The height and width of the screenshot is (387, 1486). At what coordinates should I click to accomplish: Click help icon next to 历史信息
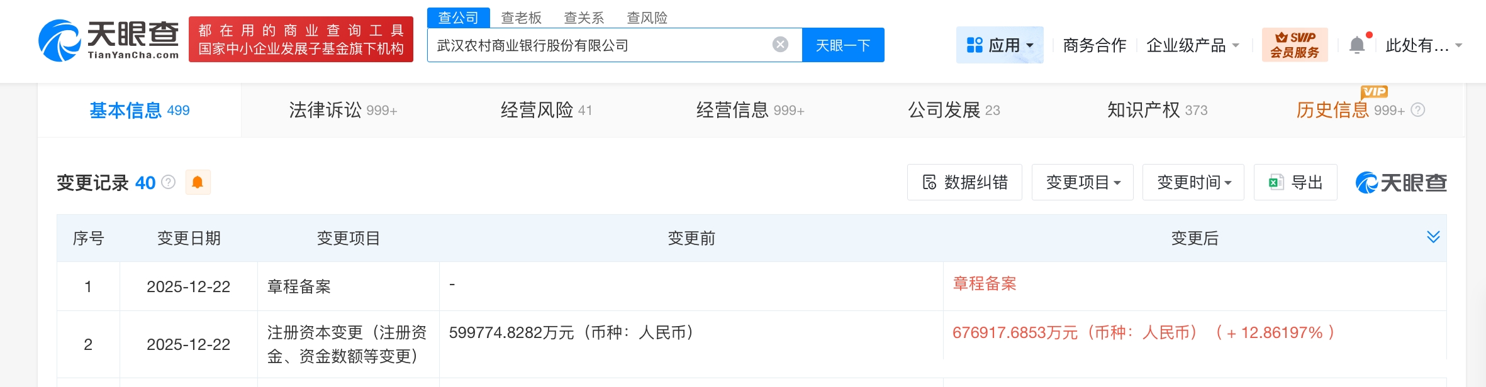1418,111
